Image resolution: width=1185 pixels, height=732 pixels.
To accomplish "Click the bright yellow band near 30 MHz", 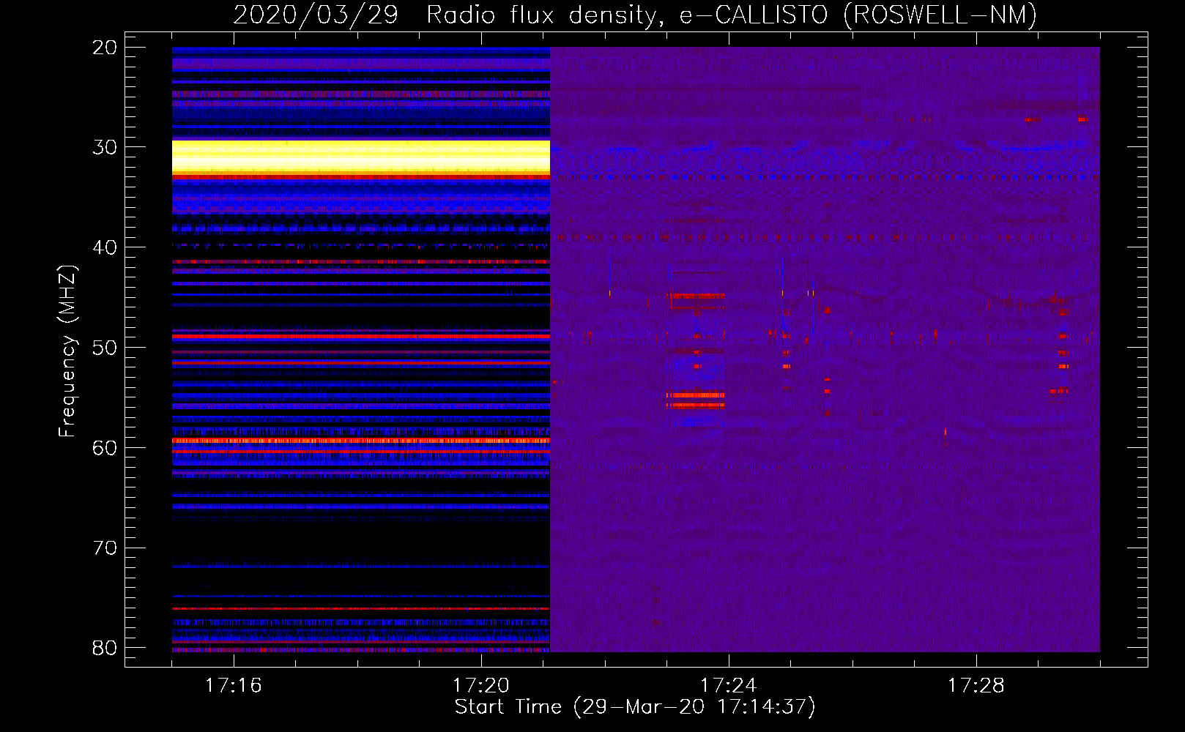I will [361, 158].
